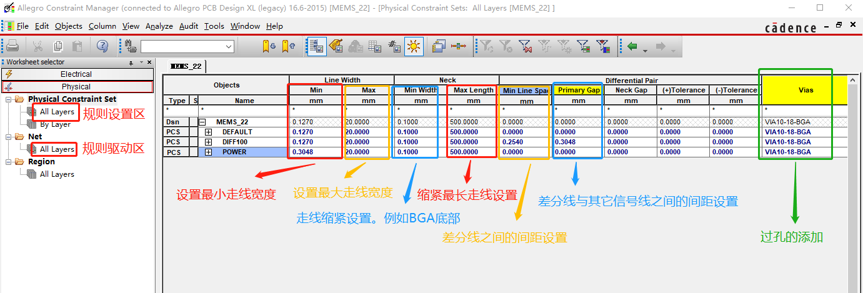Pin the Worksheet selector panel
863x293 pixels.
pos(131,62)
